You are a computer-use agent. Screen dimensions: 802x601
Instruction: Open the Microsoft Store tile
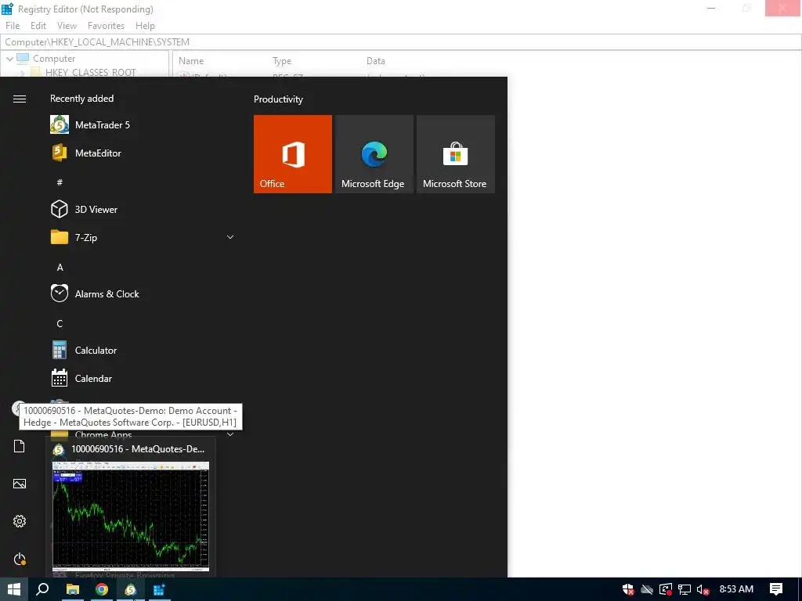pyautogui.click(x=456, y=154)
